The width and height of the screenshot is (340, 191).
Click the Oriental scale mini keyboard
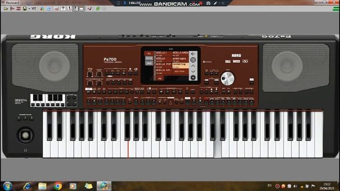tap(48, 100)
